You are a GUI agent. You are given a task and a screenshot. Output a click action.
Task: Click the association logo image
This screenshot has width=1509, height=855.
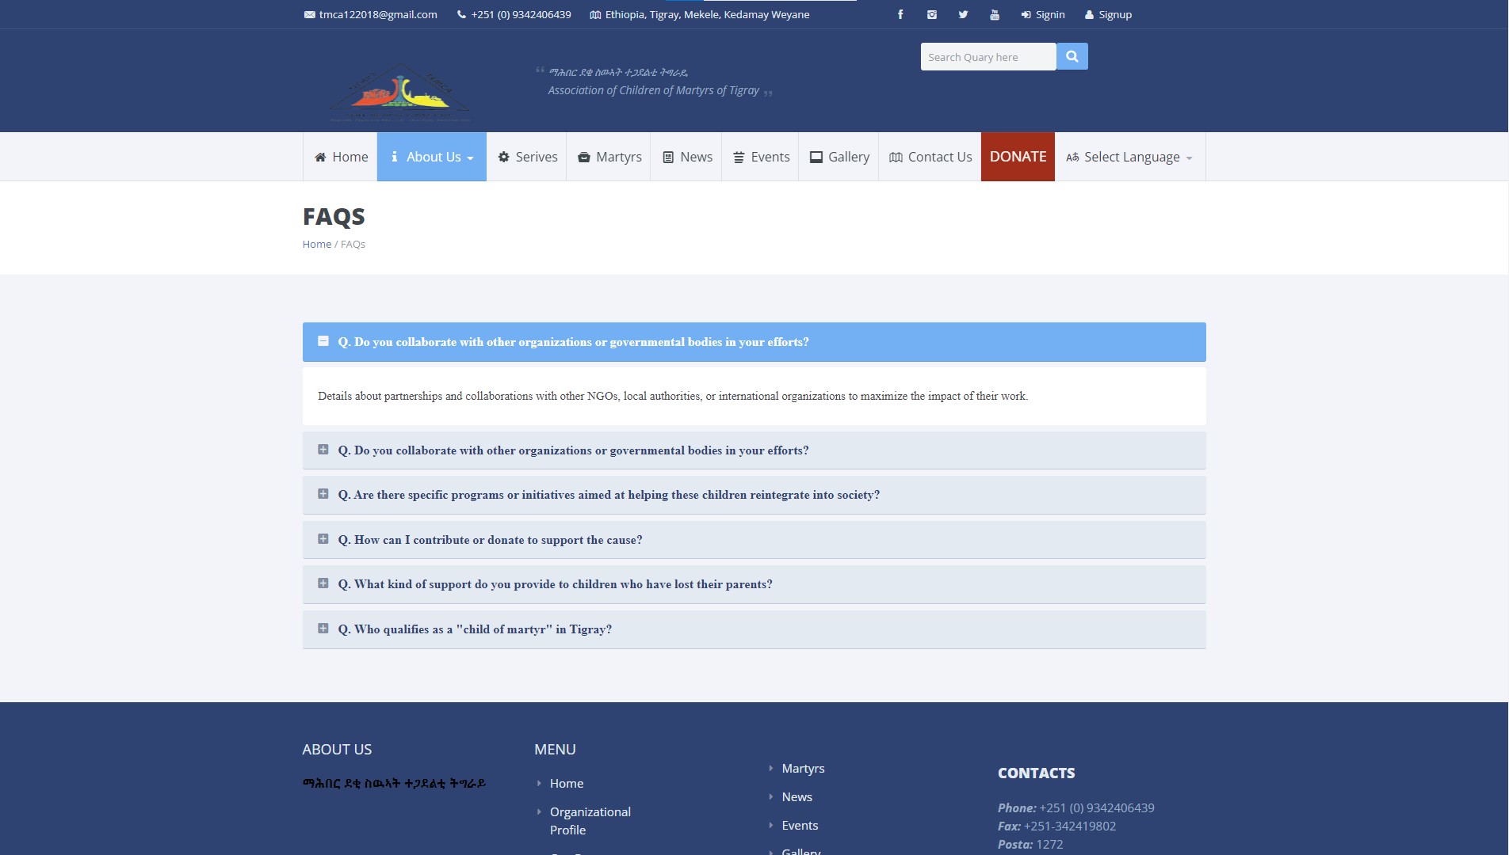click(399, 93)
